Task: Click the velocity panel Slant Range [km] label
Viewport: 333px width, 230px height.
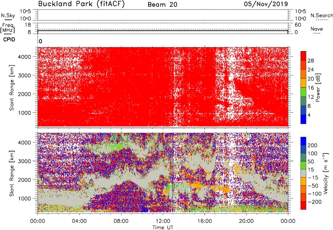Action: 12,174
